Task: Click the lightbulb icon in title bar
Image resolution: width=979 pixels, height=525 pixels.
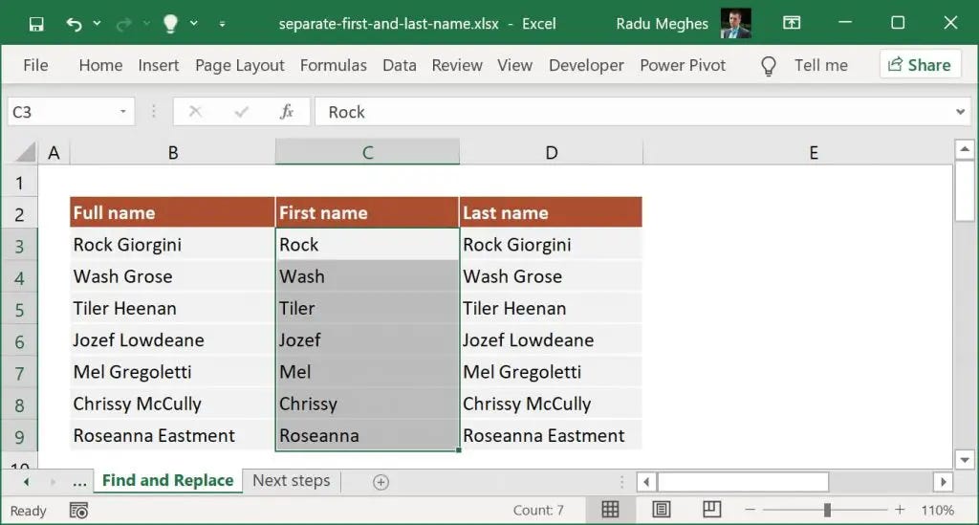Action: coord(170,23)
